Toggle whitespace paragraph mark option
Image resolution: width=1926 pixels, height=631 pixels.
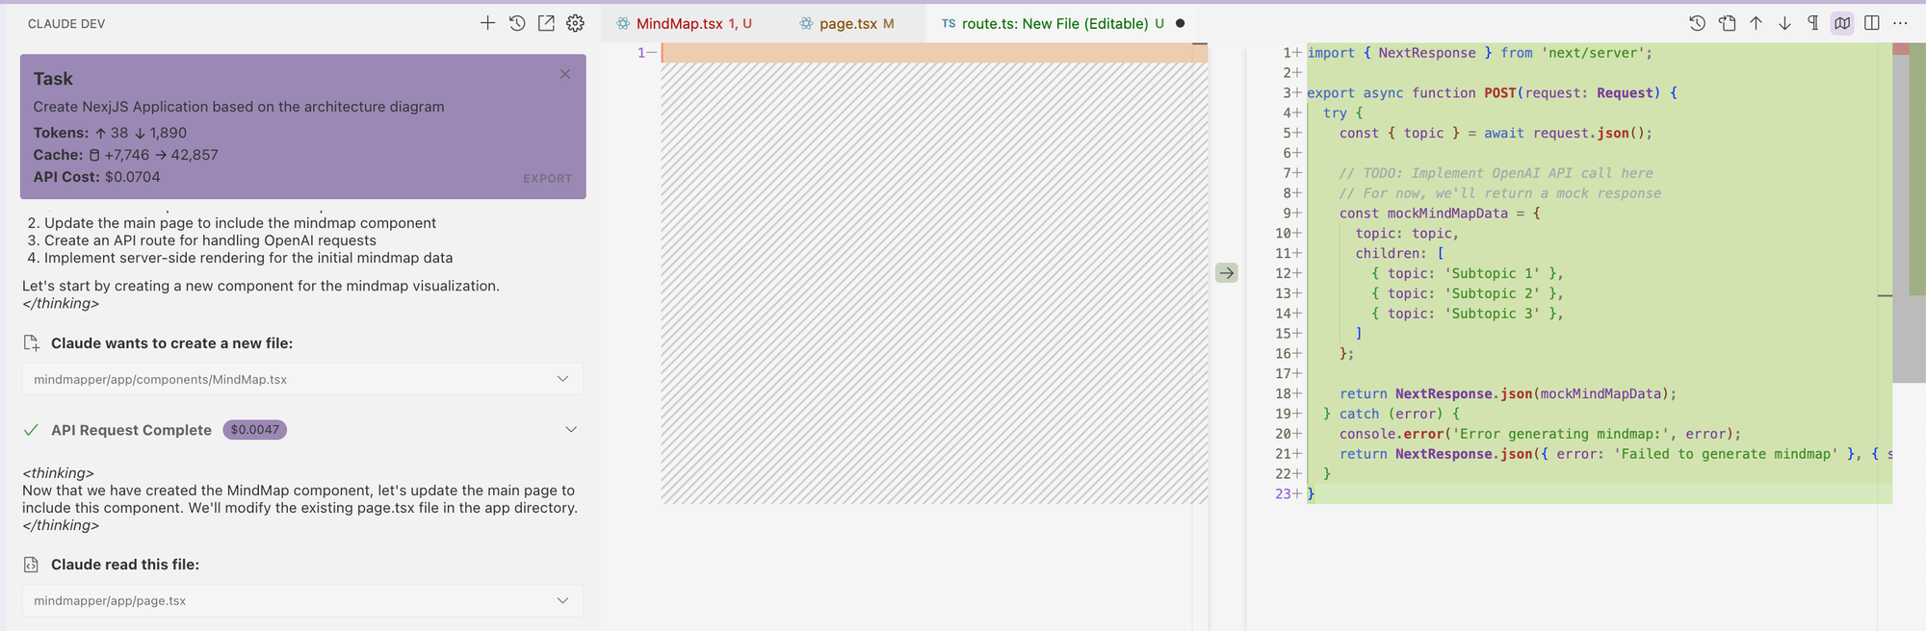pos(1813,23)
